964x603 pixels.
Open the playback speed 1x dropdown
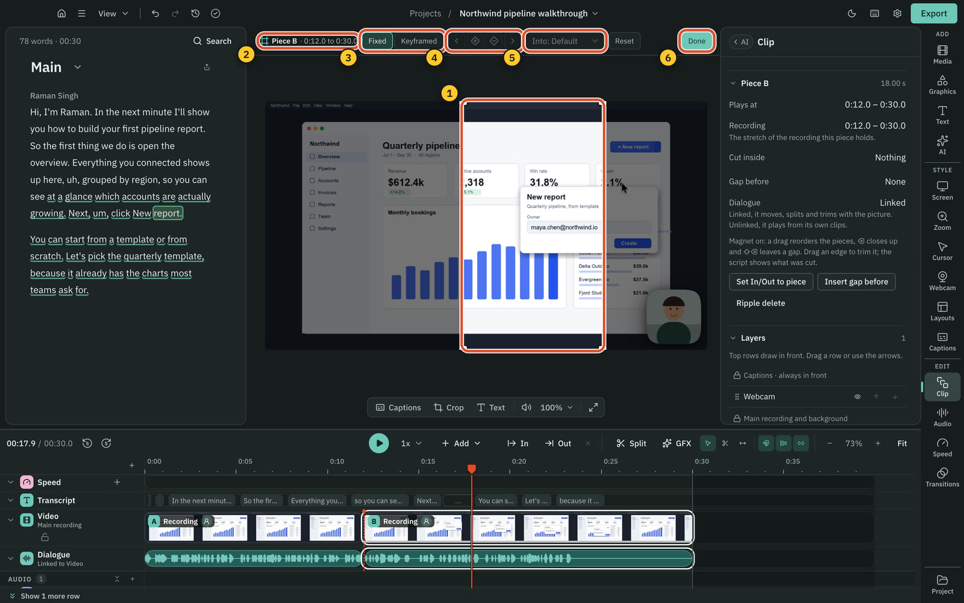coord(412,443)
